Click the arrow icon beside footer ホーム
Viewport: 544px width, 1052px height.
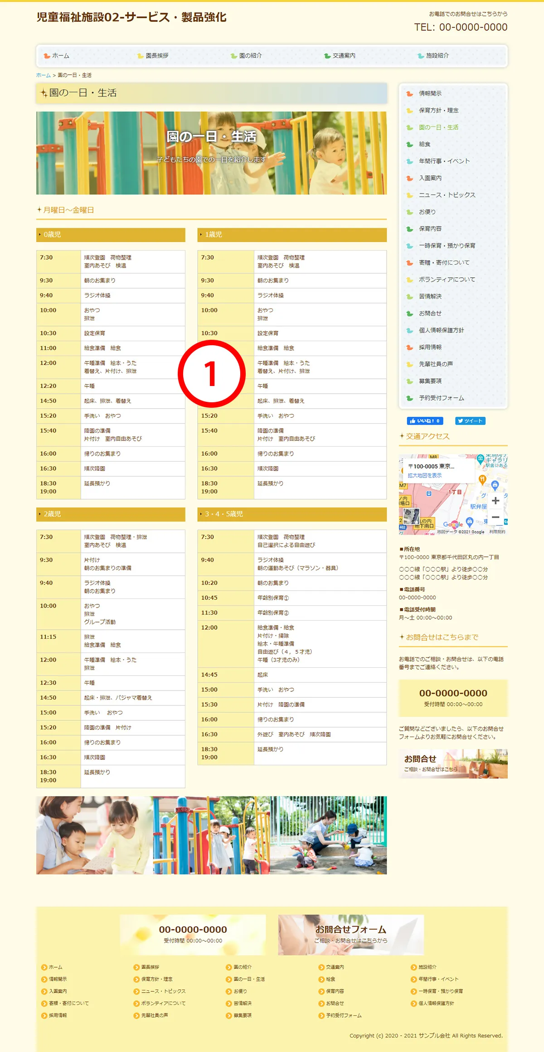point(44,967)
